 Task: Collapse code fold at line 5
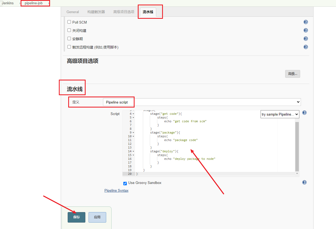coord(133,117)
